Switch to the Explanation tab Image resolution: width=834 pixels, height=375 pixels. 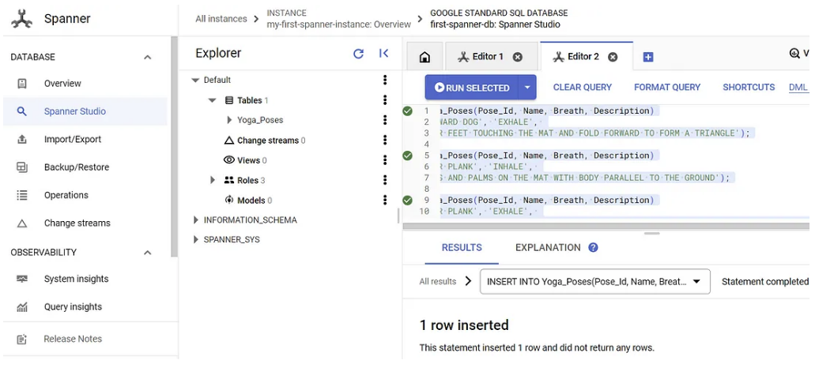tap(548, 248)
